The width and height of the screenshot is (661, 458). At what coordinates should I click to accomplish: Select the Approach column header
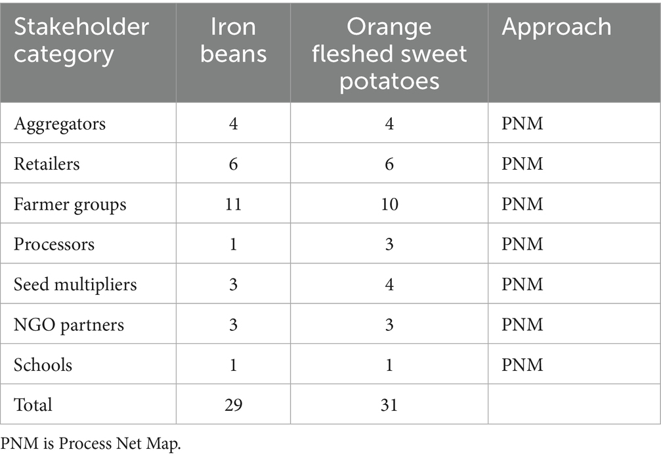(x=557, y=28)
